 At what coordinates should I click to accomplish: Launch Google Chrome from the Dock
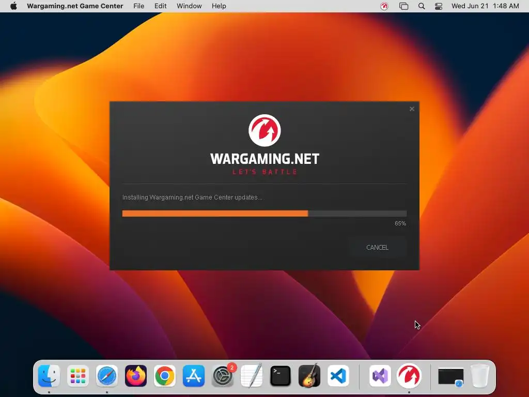click(x=165, y=376)
